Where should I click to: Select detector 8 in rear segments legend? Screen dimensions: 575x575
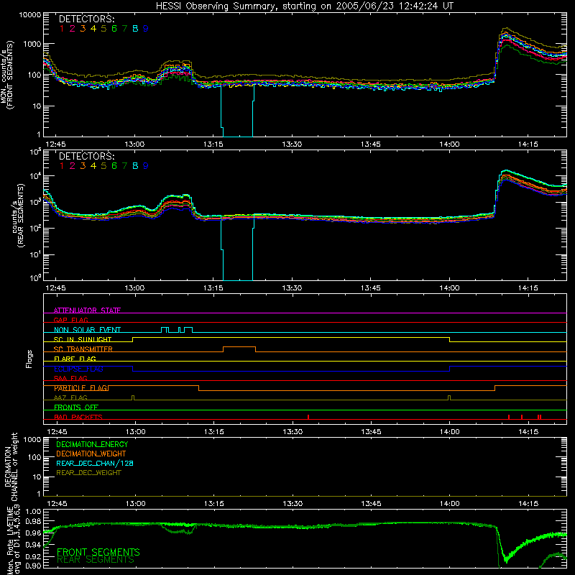click(135, 166)
